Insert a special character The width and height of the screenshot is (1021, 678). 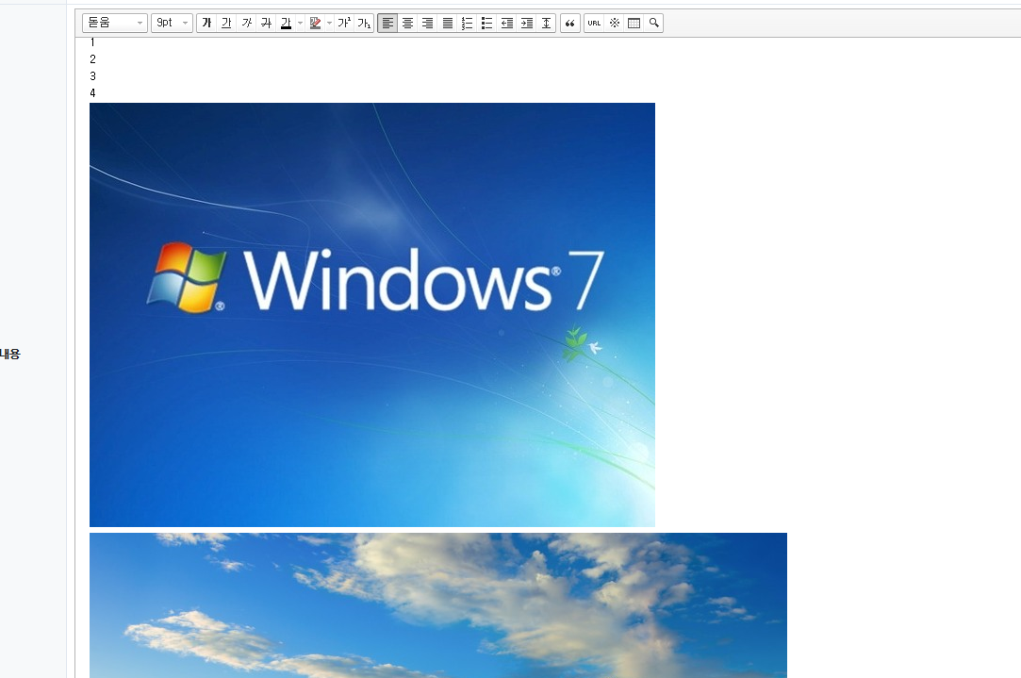tap(614, 23)
